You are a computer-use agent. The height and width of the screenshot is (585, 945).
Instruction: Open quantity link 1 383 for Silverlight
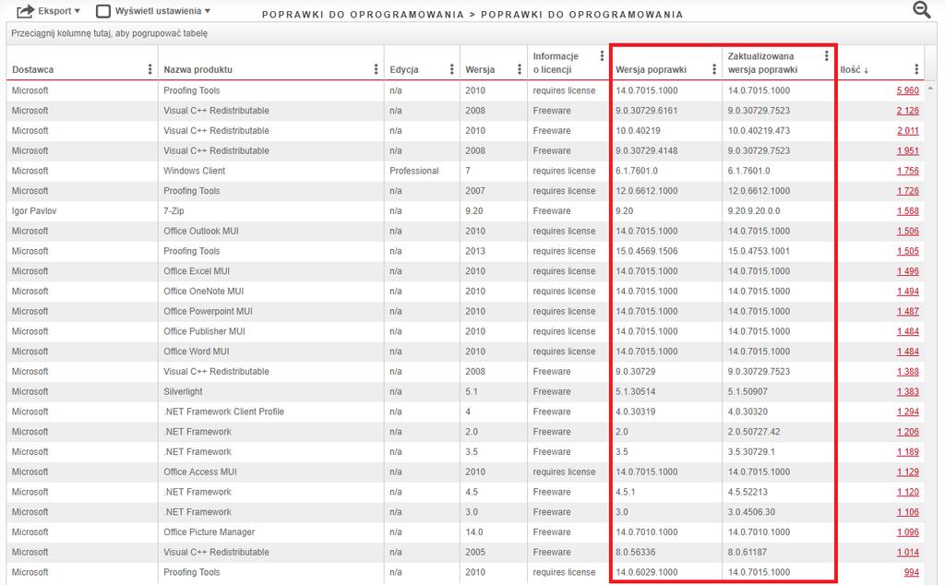[x=908, y=391]
